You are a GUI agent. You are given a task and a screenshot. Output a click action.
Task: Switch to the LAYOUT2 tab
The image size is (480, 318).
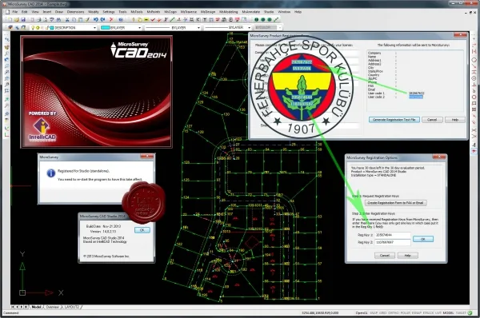[72, 307]
